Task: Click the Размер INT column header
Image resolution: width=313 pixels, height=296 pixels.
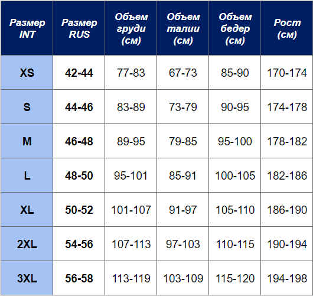Action: pyautogui.click(x=27, y=28)
